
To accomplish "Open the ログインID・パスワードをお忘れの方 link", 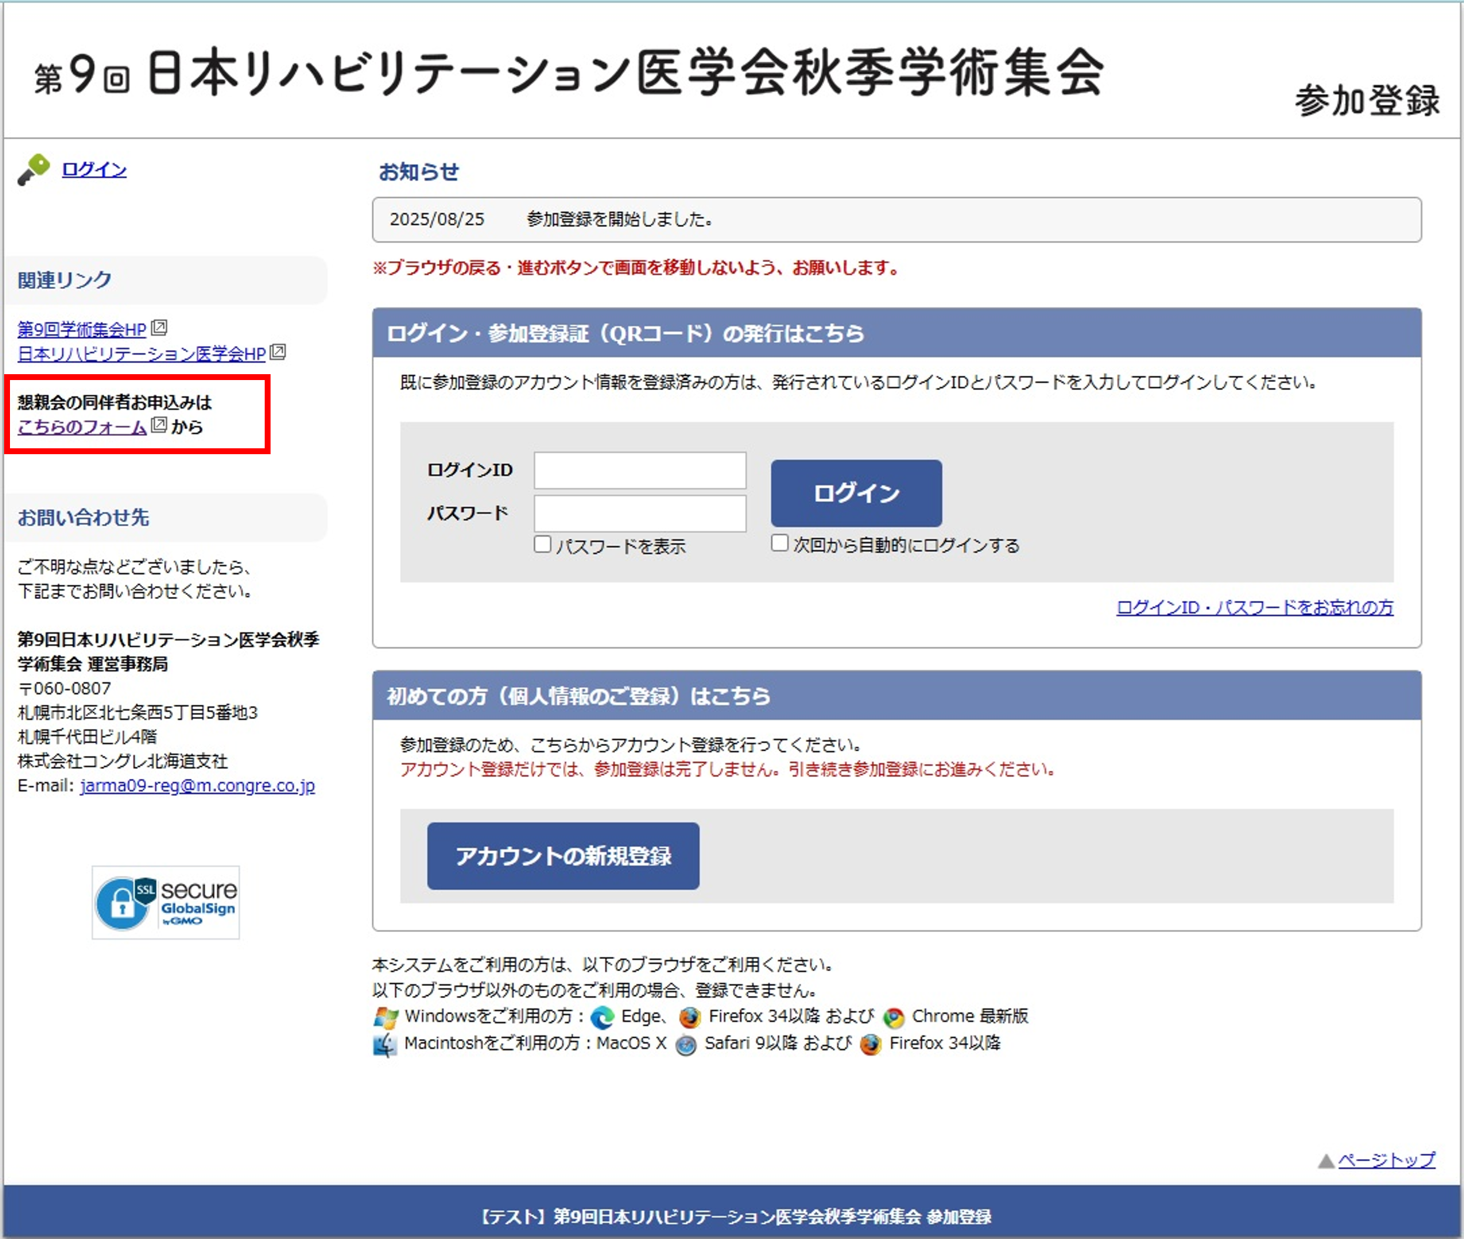I will pyautogui.click(x=1254, y=607).
